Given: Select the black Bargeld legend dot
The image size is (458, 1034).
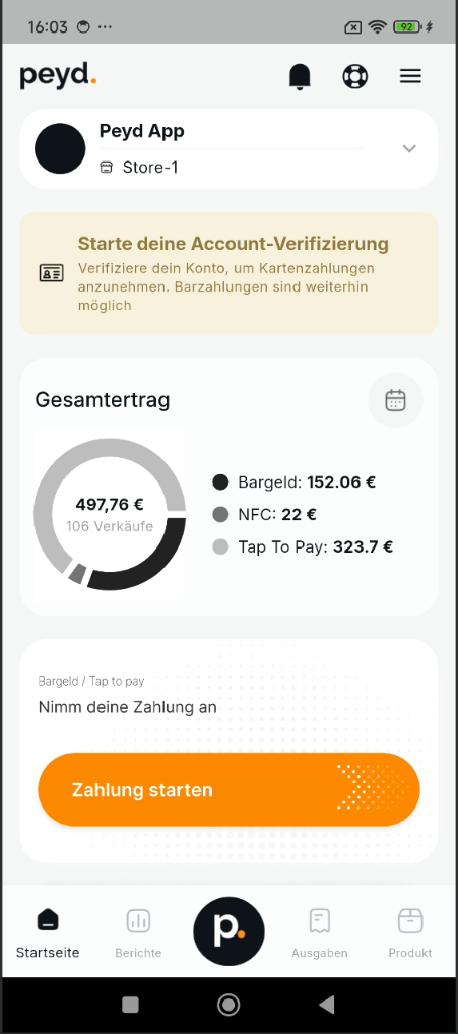Looking at the screenshot, I should point(221,482).
